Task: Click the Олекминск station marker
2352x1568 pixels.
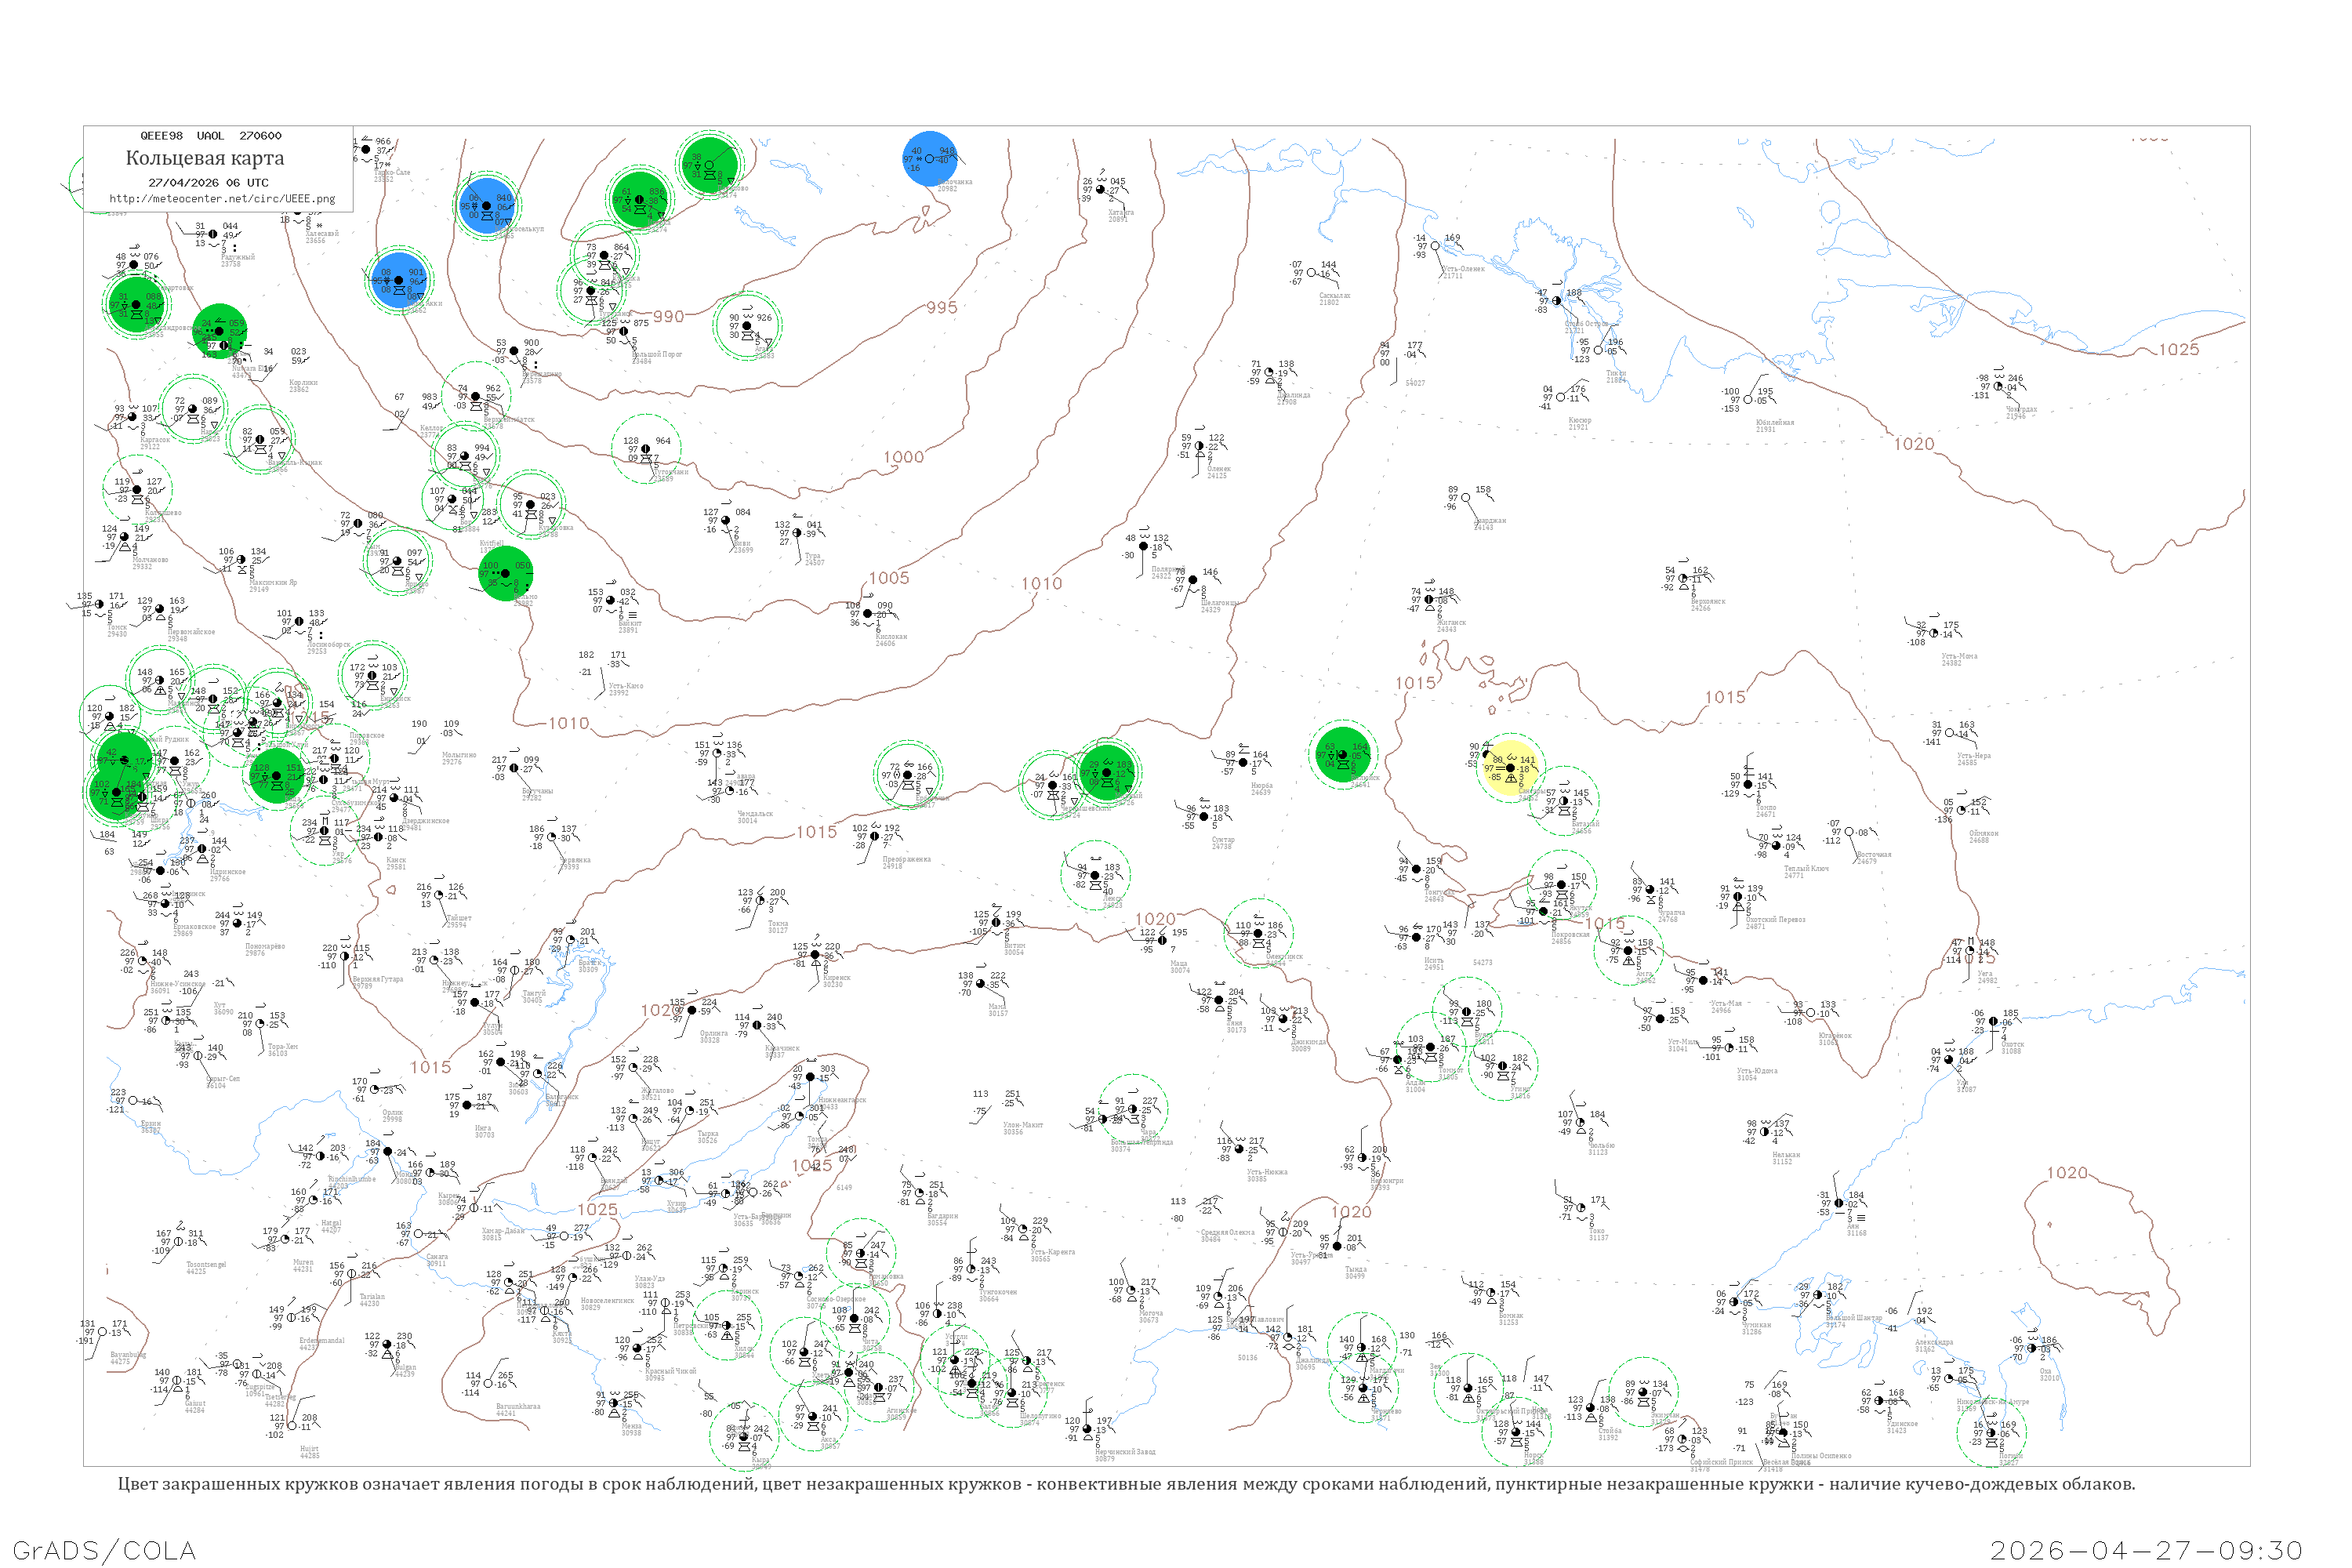Action: point(1258,933)
